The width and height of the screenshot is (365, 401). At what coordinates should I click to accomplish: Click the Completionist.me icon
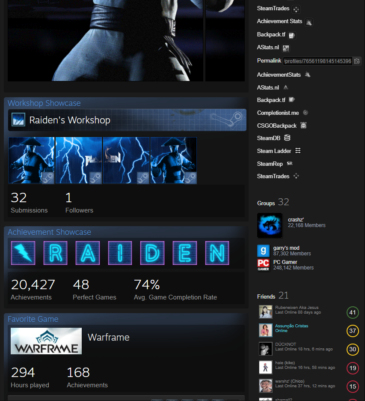pyautogui.click(x=306, y=113)
